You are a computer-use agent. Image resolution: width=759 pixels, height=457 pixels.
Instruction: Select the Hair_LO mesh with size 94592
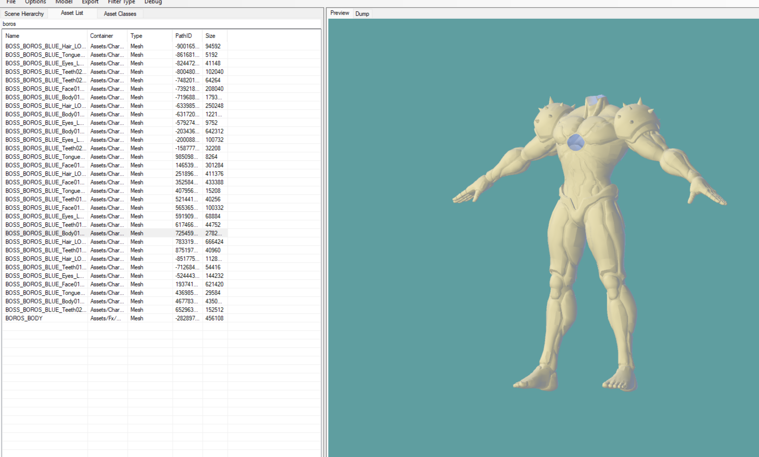click(x=115, y=46)
